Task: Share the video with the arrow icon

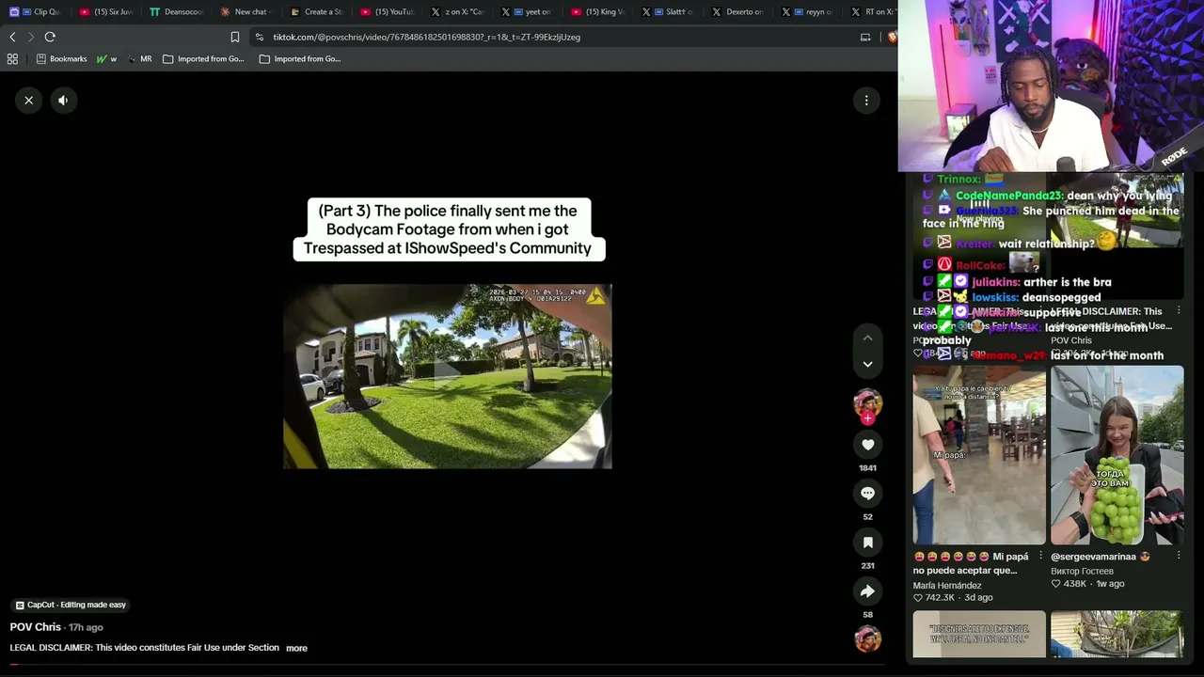Action: coord(867,591)
